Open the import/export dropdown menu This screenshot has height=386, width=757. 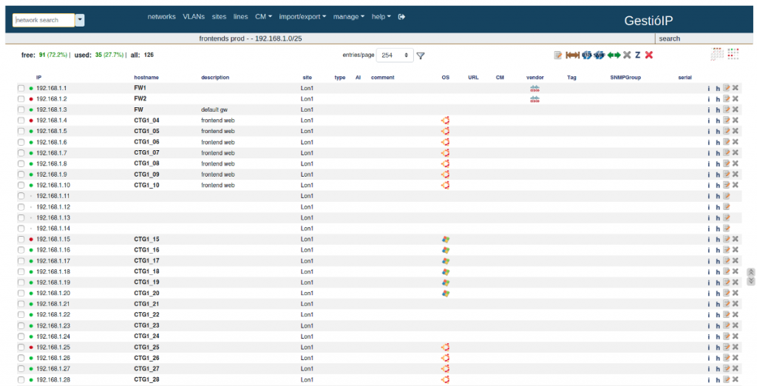click(x=303, y=16)
